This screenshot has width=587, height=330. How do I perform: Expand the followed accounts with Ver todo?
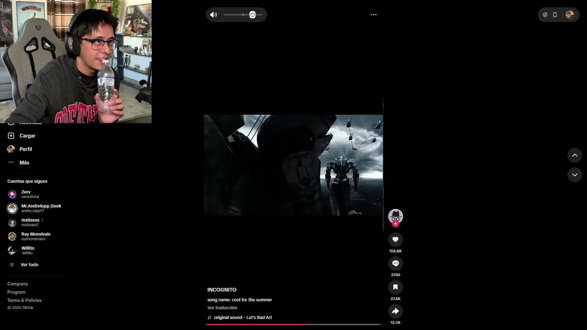click(x=29, y=264)
